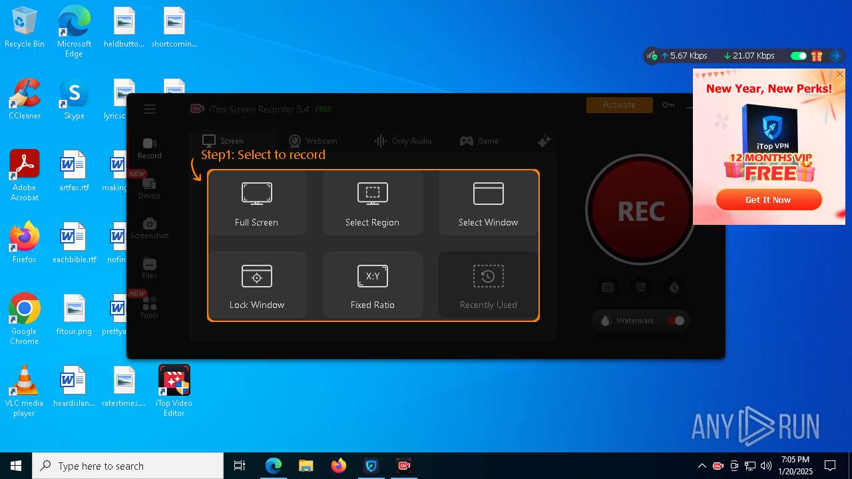Image resolution: width=852 pixels, height=479 pixels.
Task: Expand hidden system tray icons
Action: tap(702, 466)
